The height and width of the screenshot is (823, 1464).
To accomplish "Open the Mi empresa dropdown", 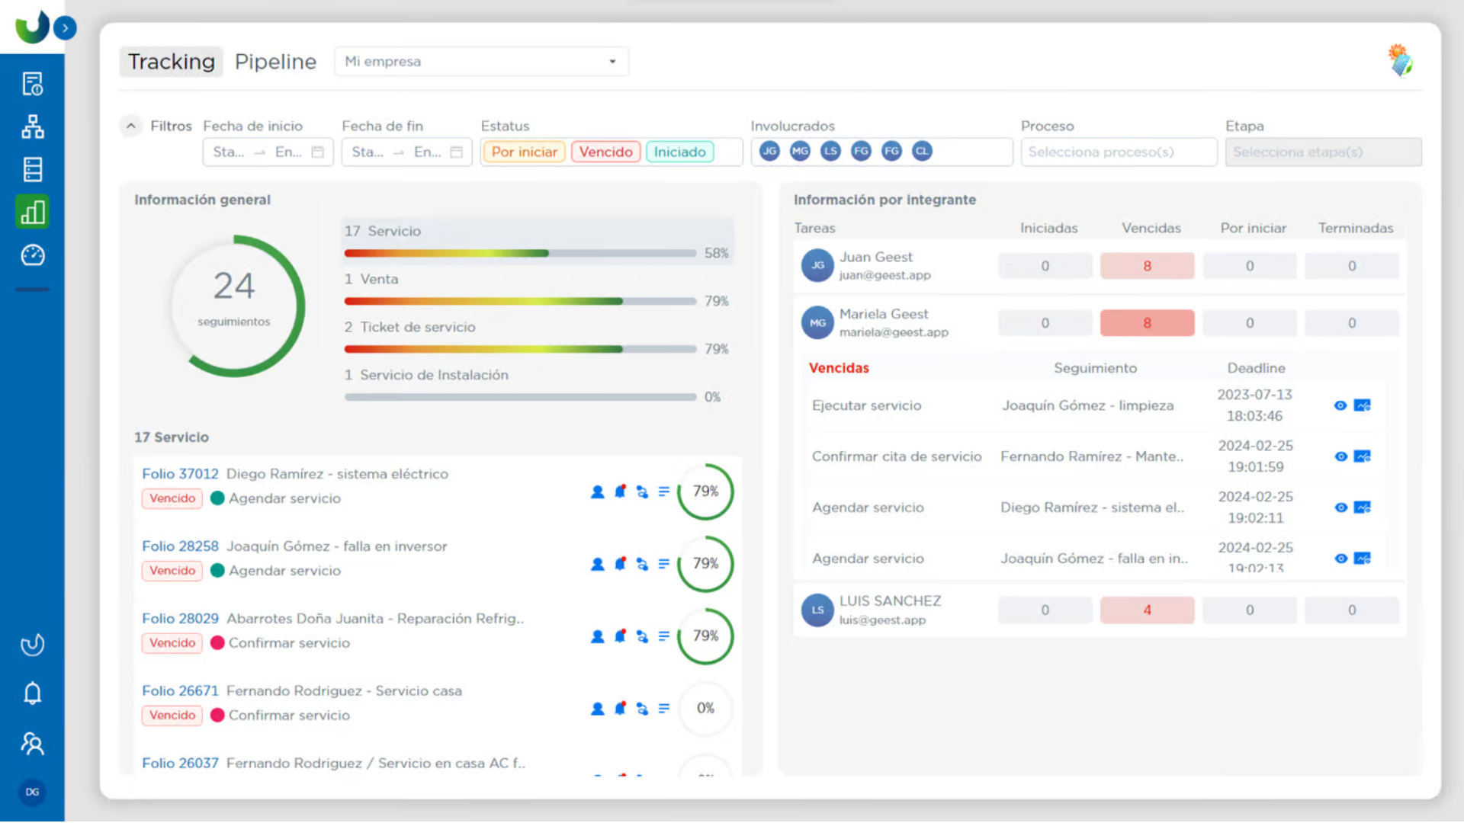I will tap(481, 62).
